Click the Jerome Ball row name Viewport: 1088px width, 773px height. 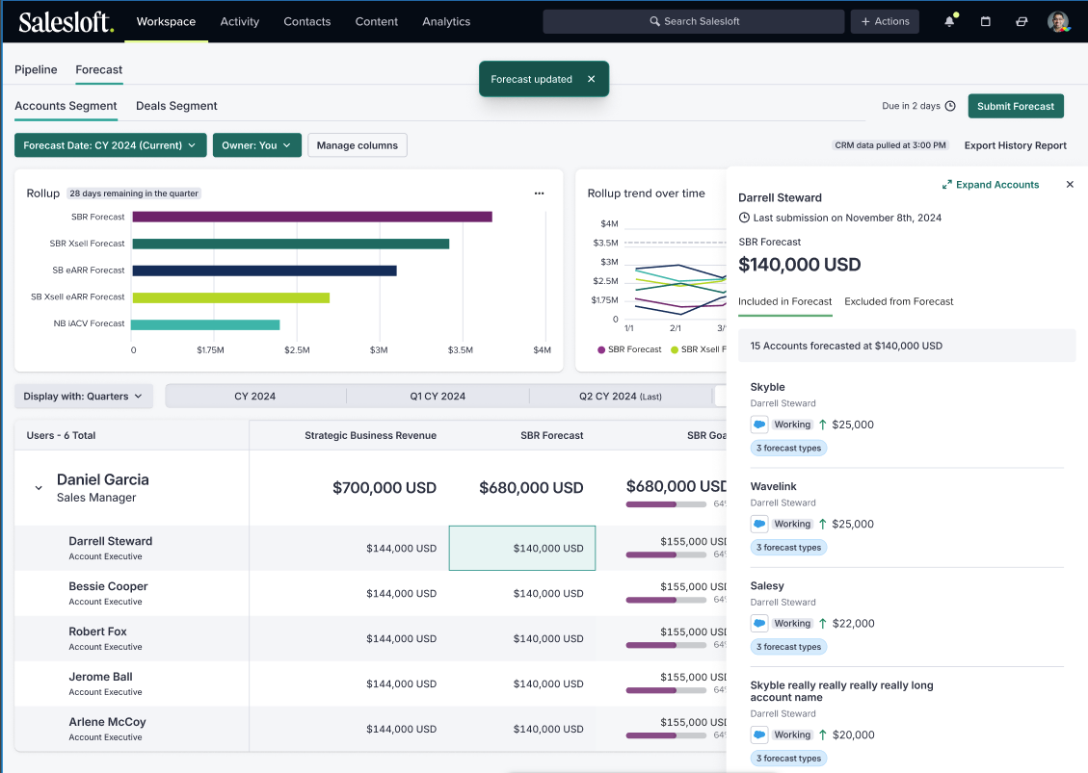[100, 677]
